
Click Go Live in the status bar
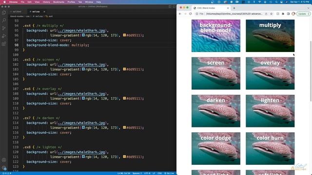pos(169,174)
